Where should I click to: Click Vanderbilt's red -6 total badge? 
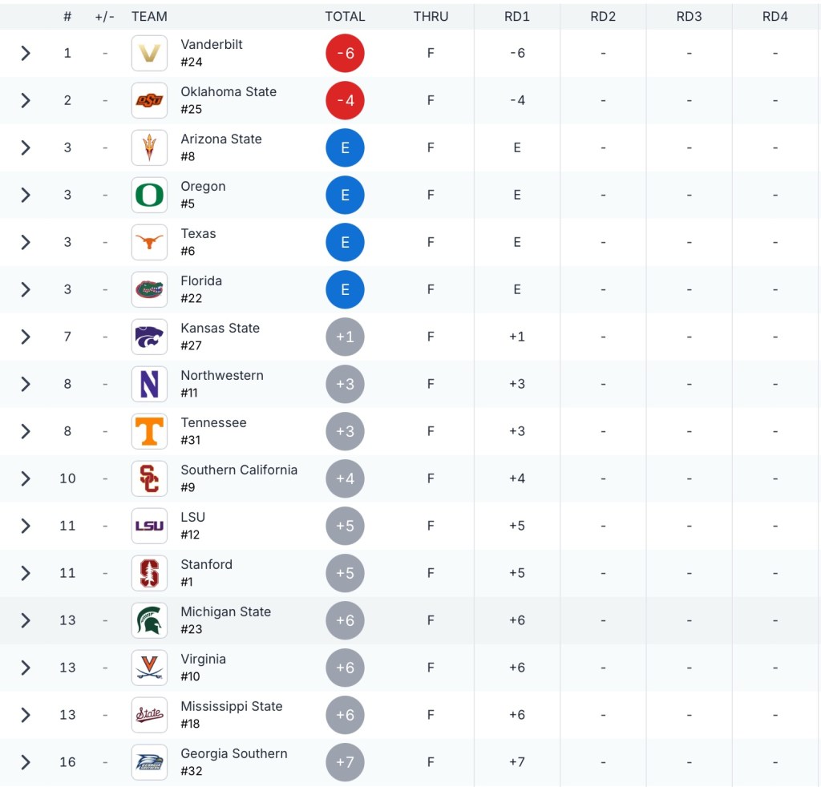point(345,53)
